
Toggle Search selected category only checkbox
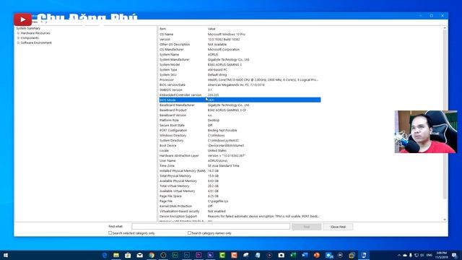click(110, 233)
